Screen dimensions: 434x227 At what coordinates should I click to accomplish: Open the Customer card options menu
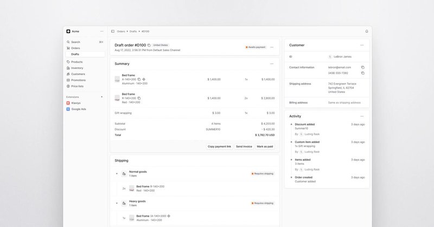tap(362, 46)
